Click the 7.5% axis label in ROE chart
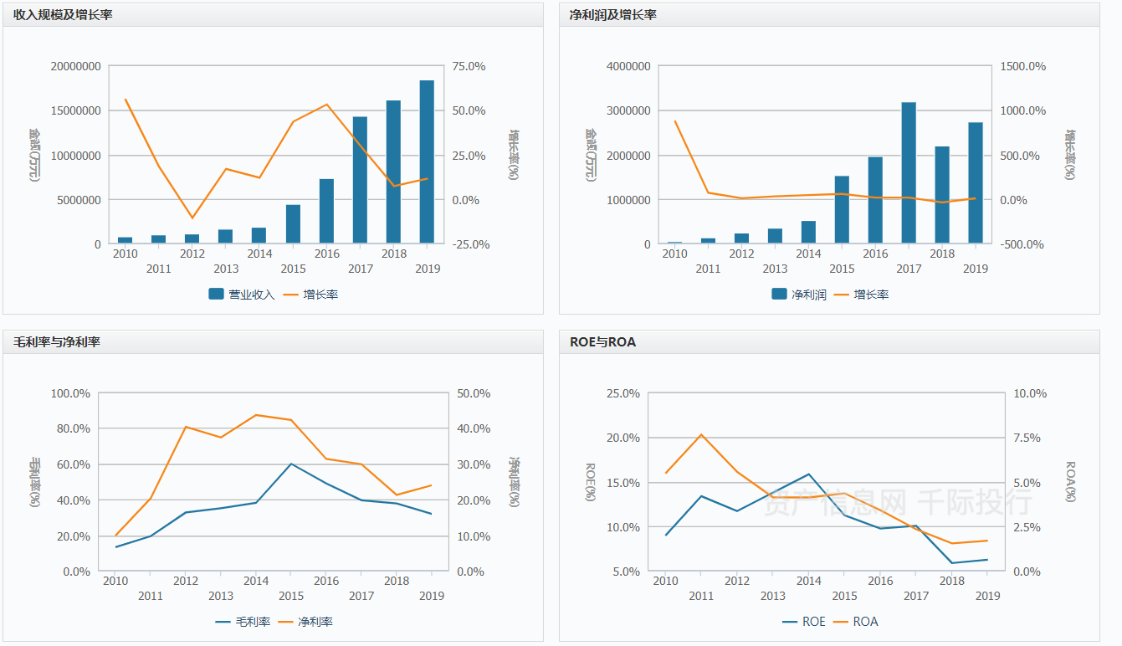1122x646 pixels. [1027, 438]
